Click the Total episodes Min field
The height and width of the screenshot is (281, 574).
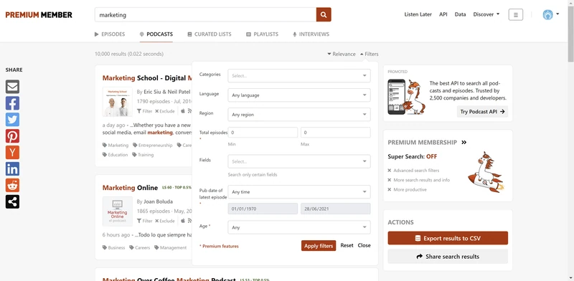(263, 133)
